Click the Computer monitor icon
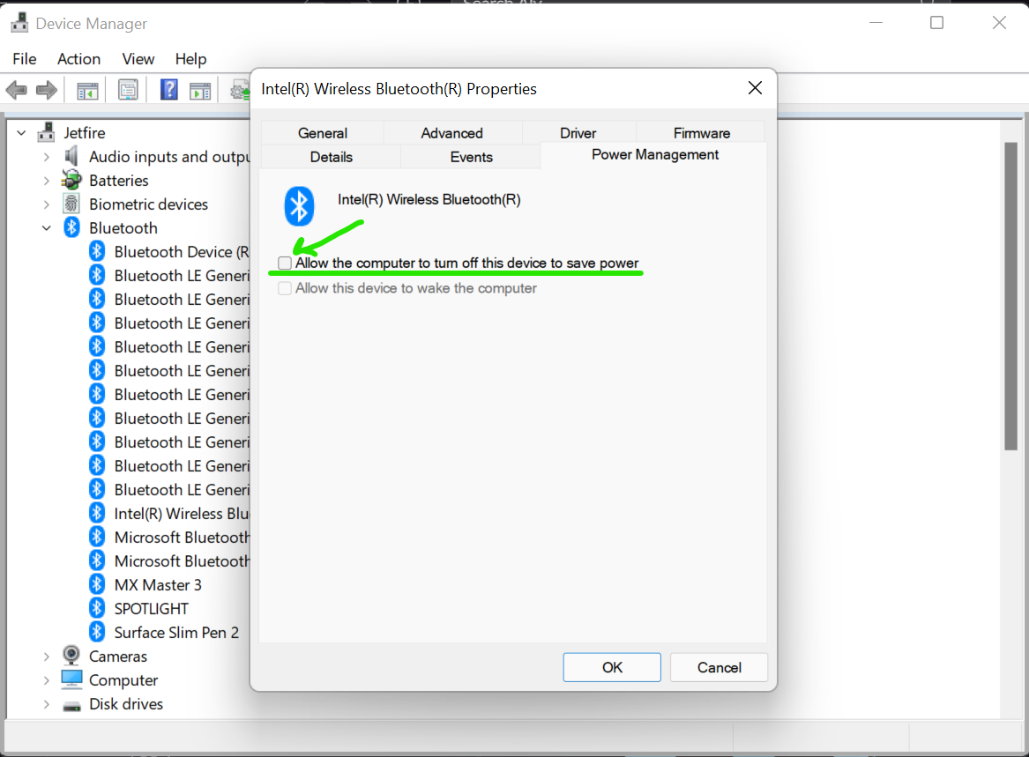Viewport: 1029px width, 757px height. point(71,679)
